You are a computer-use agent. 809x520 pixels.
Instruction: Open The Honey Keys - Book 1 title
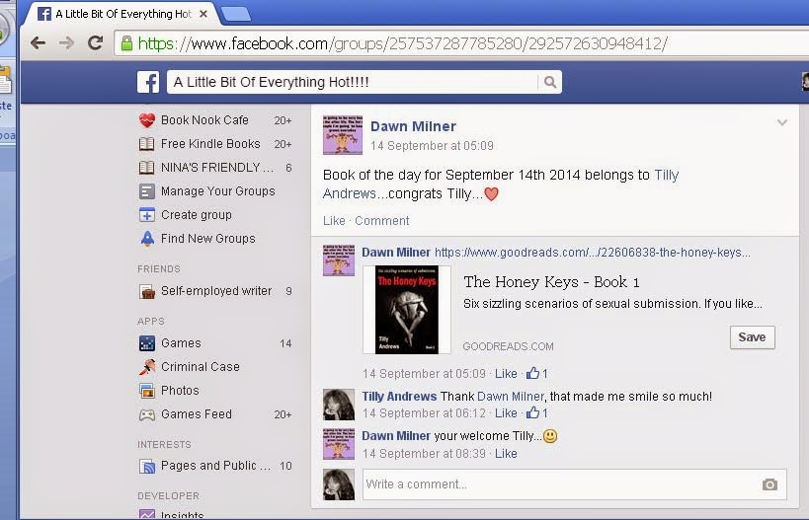point(551,282)
